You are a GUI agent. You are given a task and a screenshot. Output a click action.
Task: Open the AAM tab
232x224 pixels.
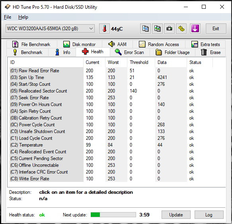(x=117, y=44)
